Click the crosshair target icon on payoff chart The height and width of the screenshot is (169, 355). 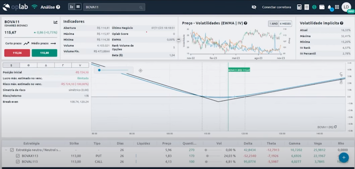click(x=140, y=71)
